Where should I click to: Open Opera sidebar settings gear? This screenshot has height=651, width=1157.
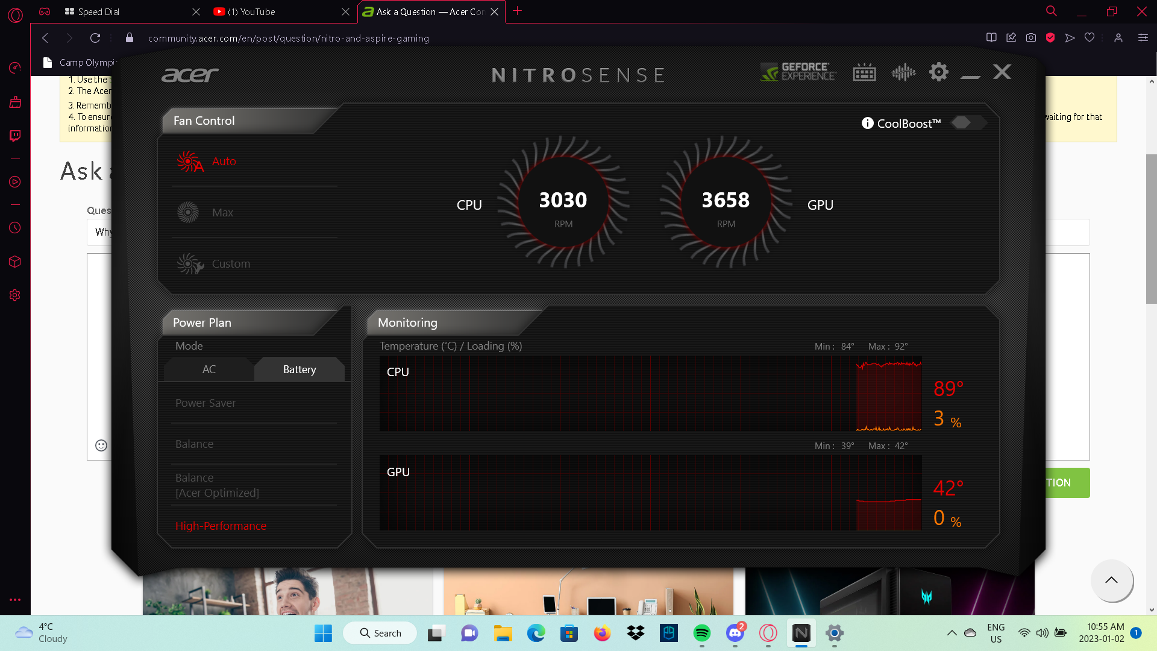(15, 295)
